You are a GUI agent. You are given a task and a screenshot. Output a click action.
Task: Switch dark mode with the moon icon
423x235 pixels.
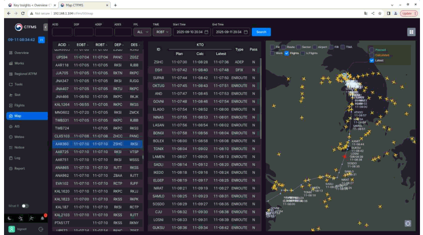[x=10, y=218]
